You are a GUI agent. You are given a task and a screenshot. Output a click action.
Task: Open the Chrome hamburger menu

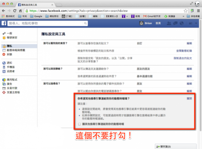[199, 11]
